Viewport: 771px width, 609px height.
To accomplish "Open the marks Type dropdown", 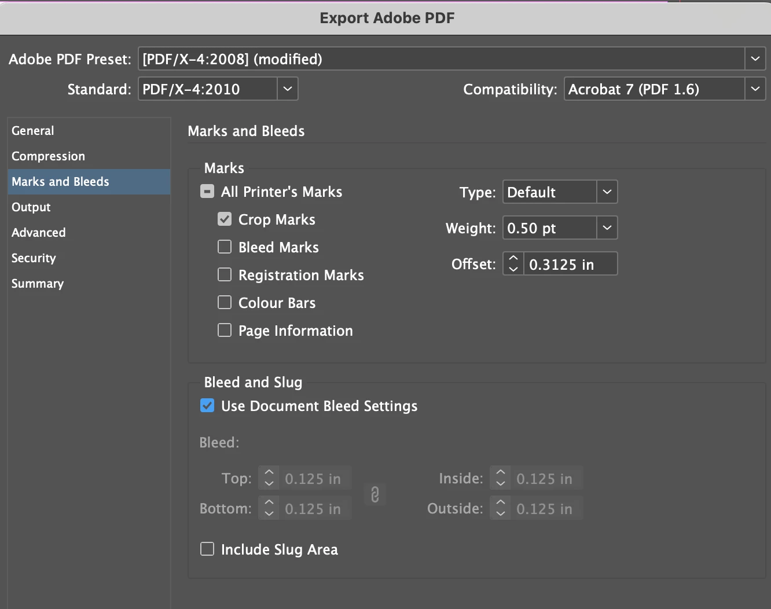I will point(607,192).
